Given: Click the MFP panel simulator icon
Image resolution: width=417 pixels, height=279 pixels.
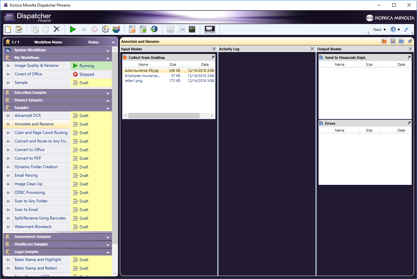Looking at the screenshot, I should (210, 29).
